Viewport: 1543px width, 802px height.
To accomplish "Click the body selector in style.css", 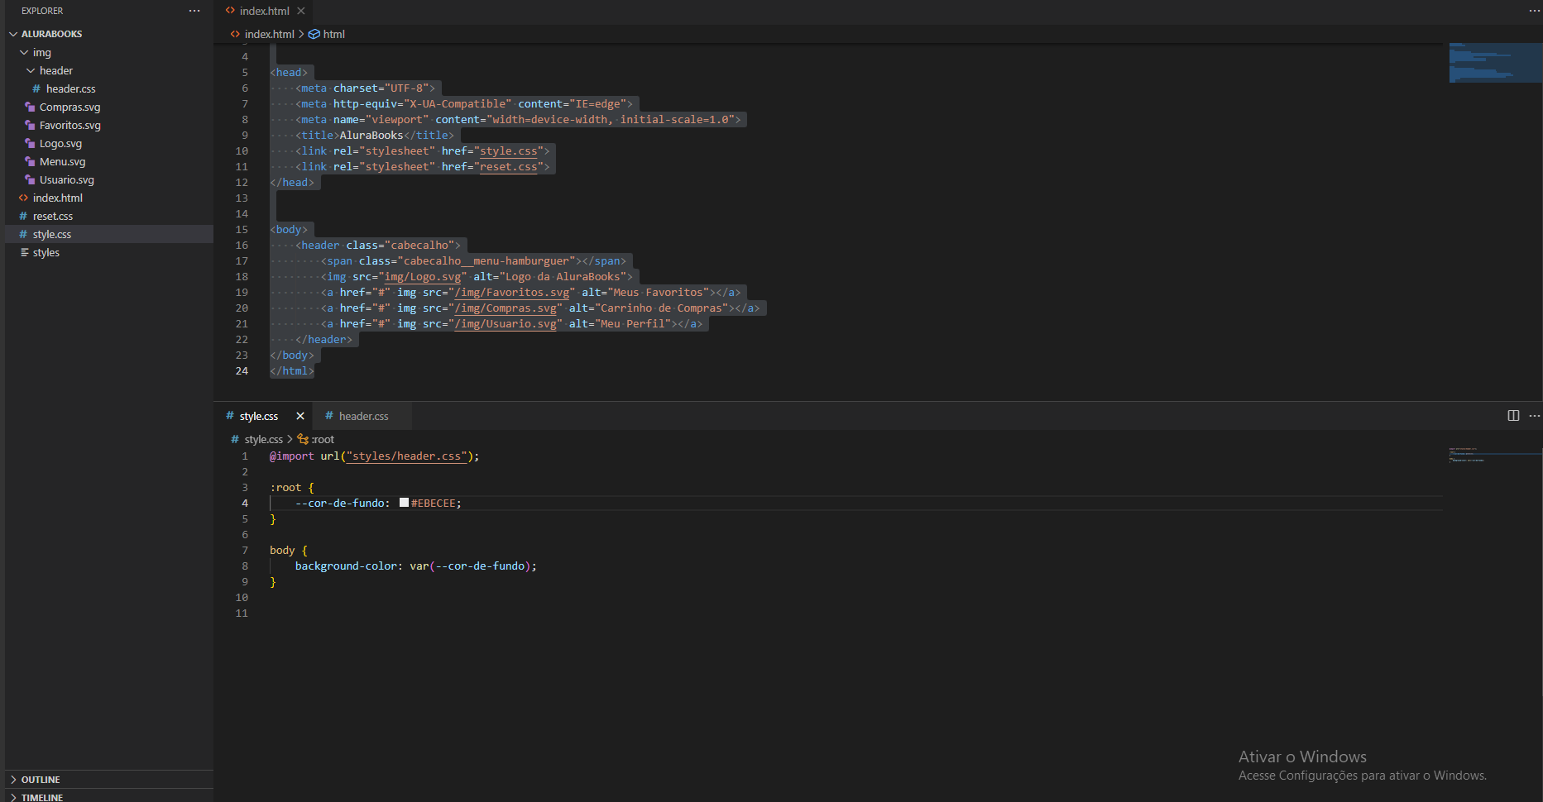I will coord(282,550).
